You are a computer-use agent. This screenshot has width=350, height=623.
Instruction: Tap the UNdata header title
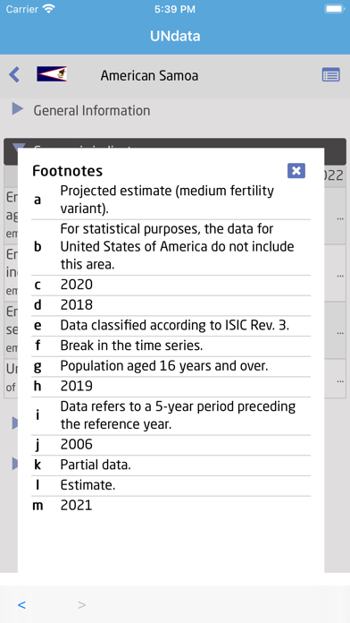pyautogui.click(x=175, y=36)
